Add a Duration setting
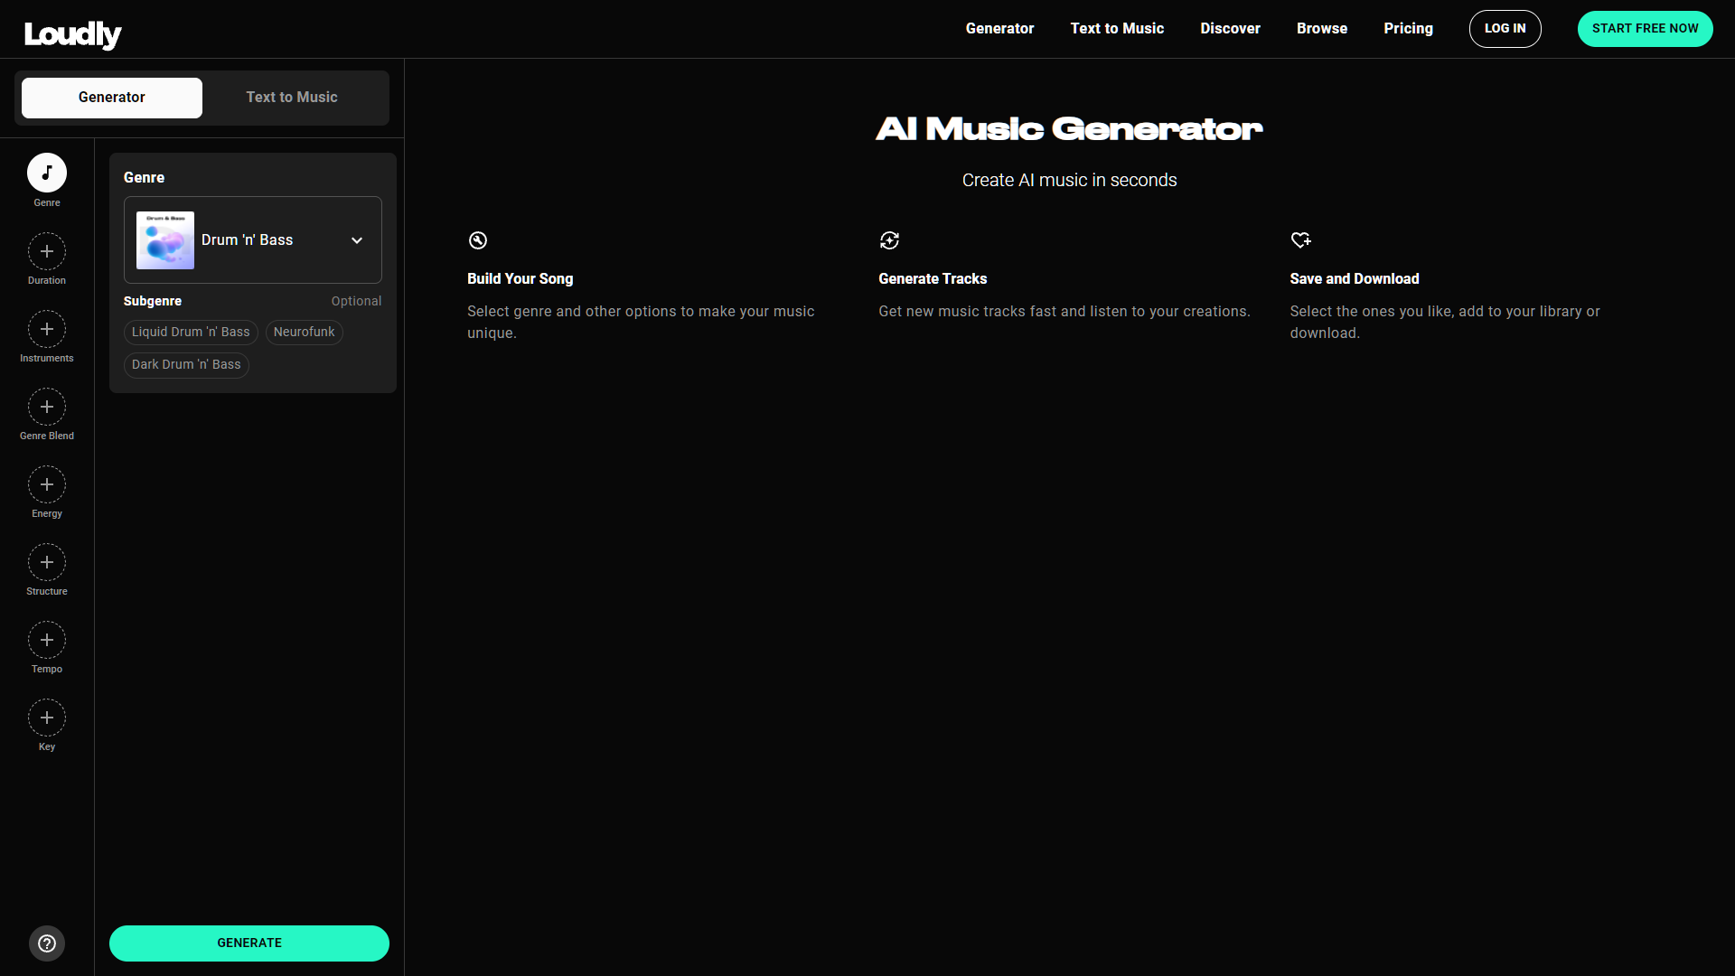Image resolution: width=1735 pixels, height=976 pixels. point(47,251)
